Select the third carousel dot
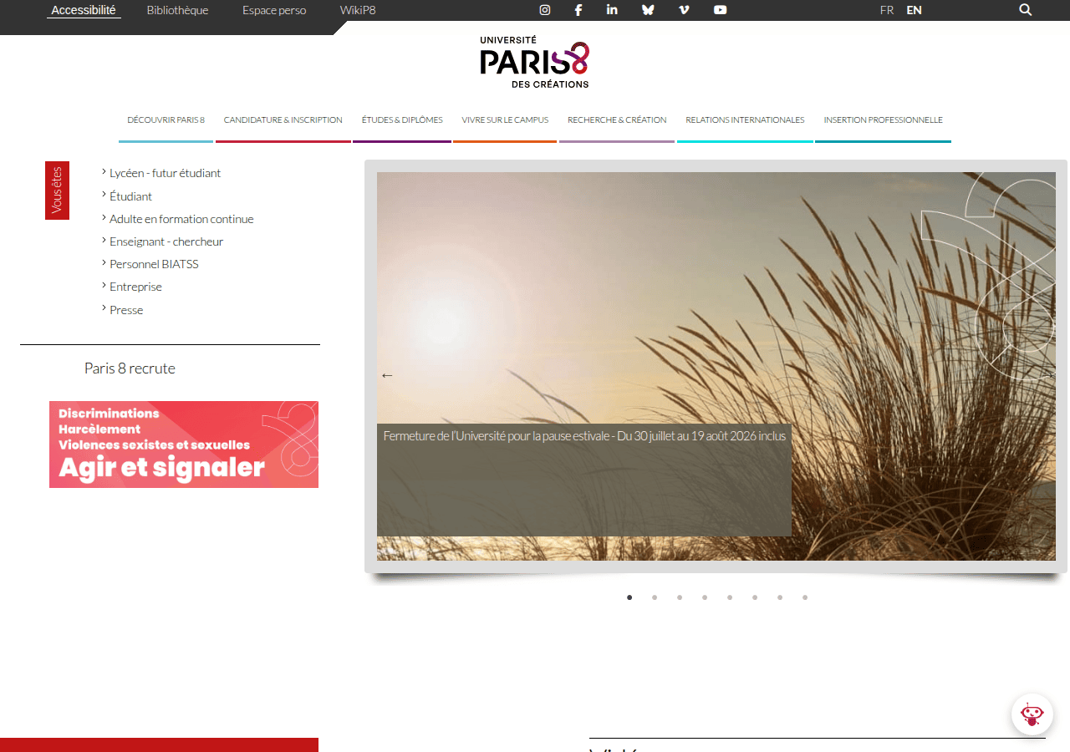1070x752 pixels. [680, 597]
